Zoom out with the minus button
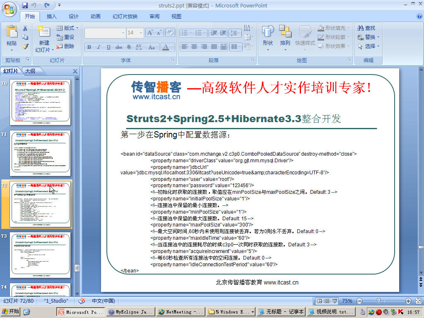 [x=359, y=301]
